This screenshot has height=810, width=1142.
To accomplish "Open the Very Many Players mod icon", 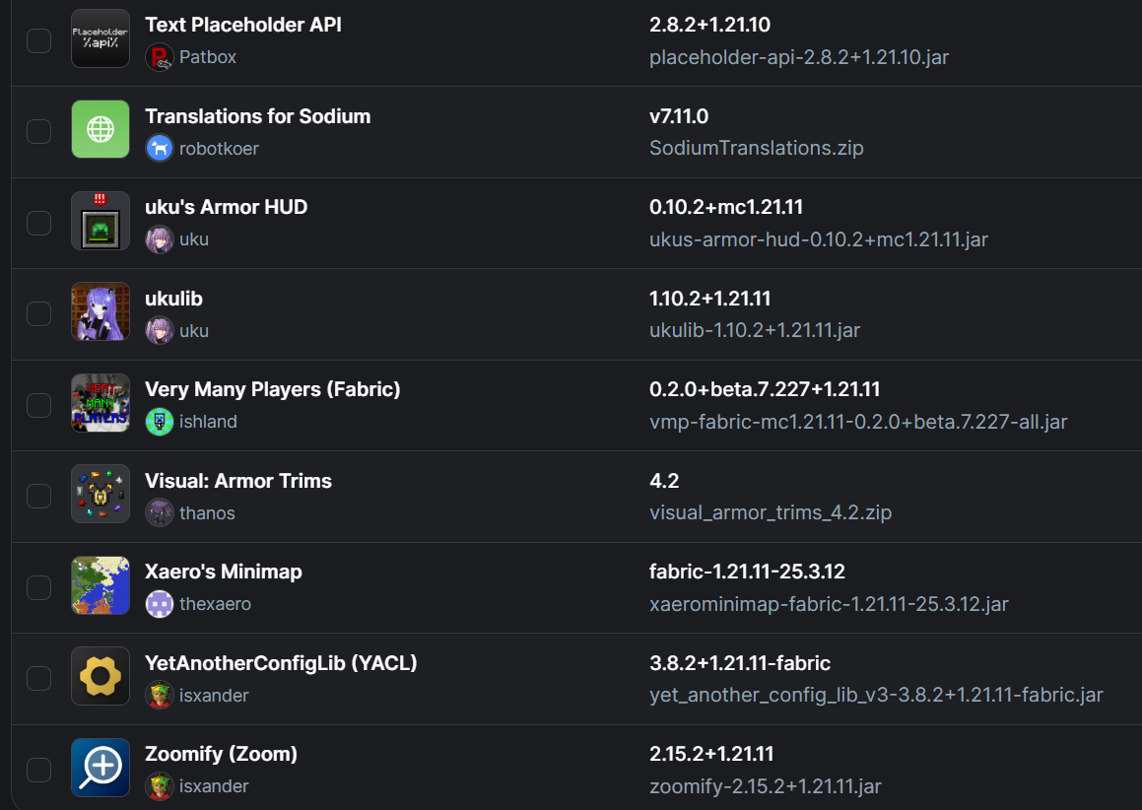I will click(x=101, y=403).
